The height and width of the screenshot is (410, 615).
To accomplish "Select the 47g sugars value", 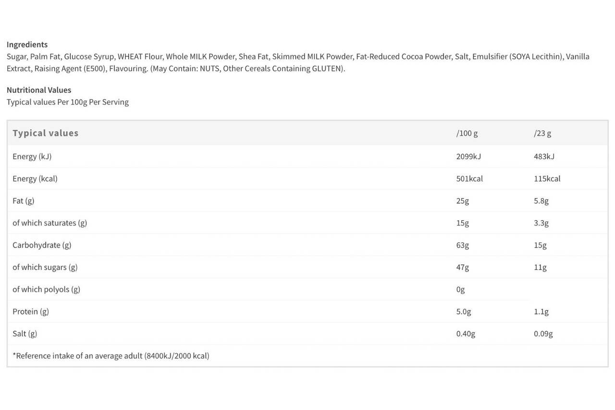I will pos(463,267).
